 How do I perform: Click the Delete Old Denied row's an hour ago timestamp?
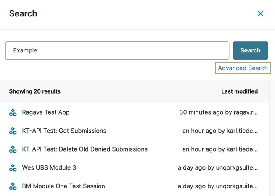(220, 149)
